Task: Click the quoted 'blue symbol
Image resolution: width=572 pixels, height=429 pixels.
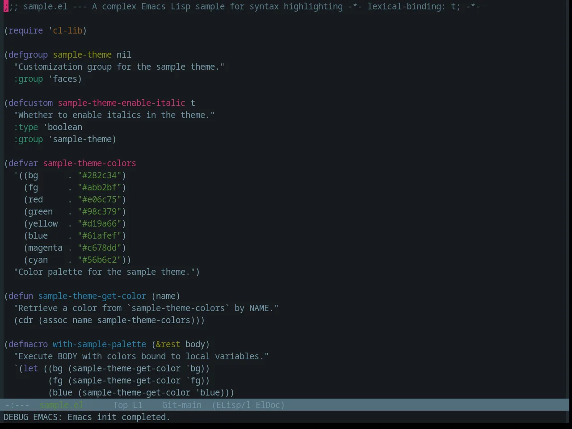Action: (x=208, y=392)
